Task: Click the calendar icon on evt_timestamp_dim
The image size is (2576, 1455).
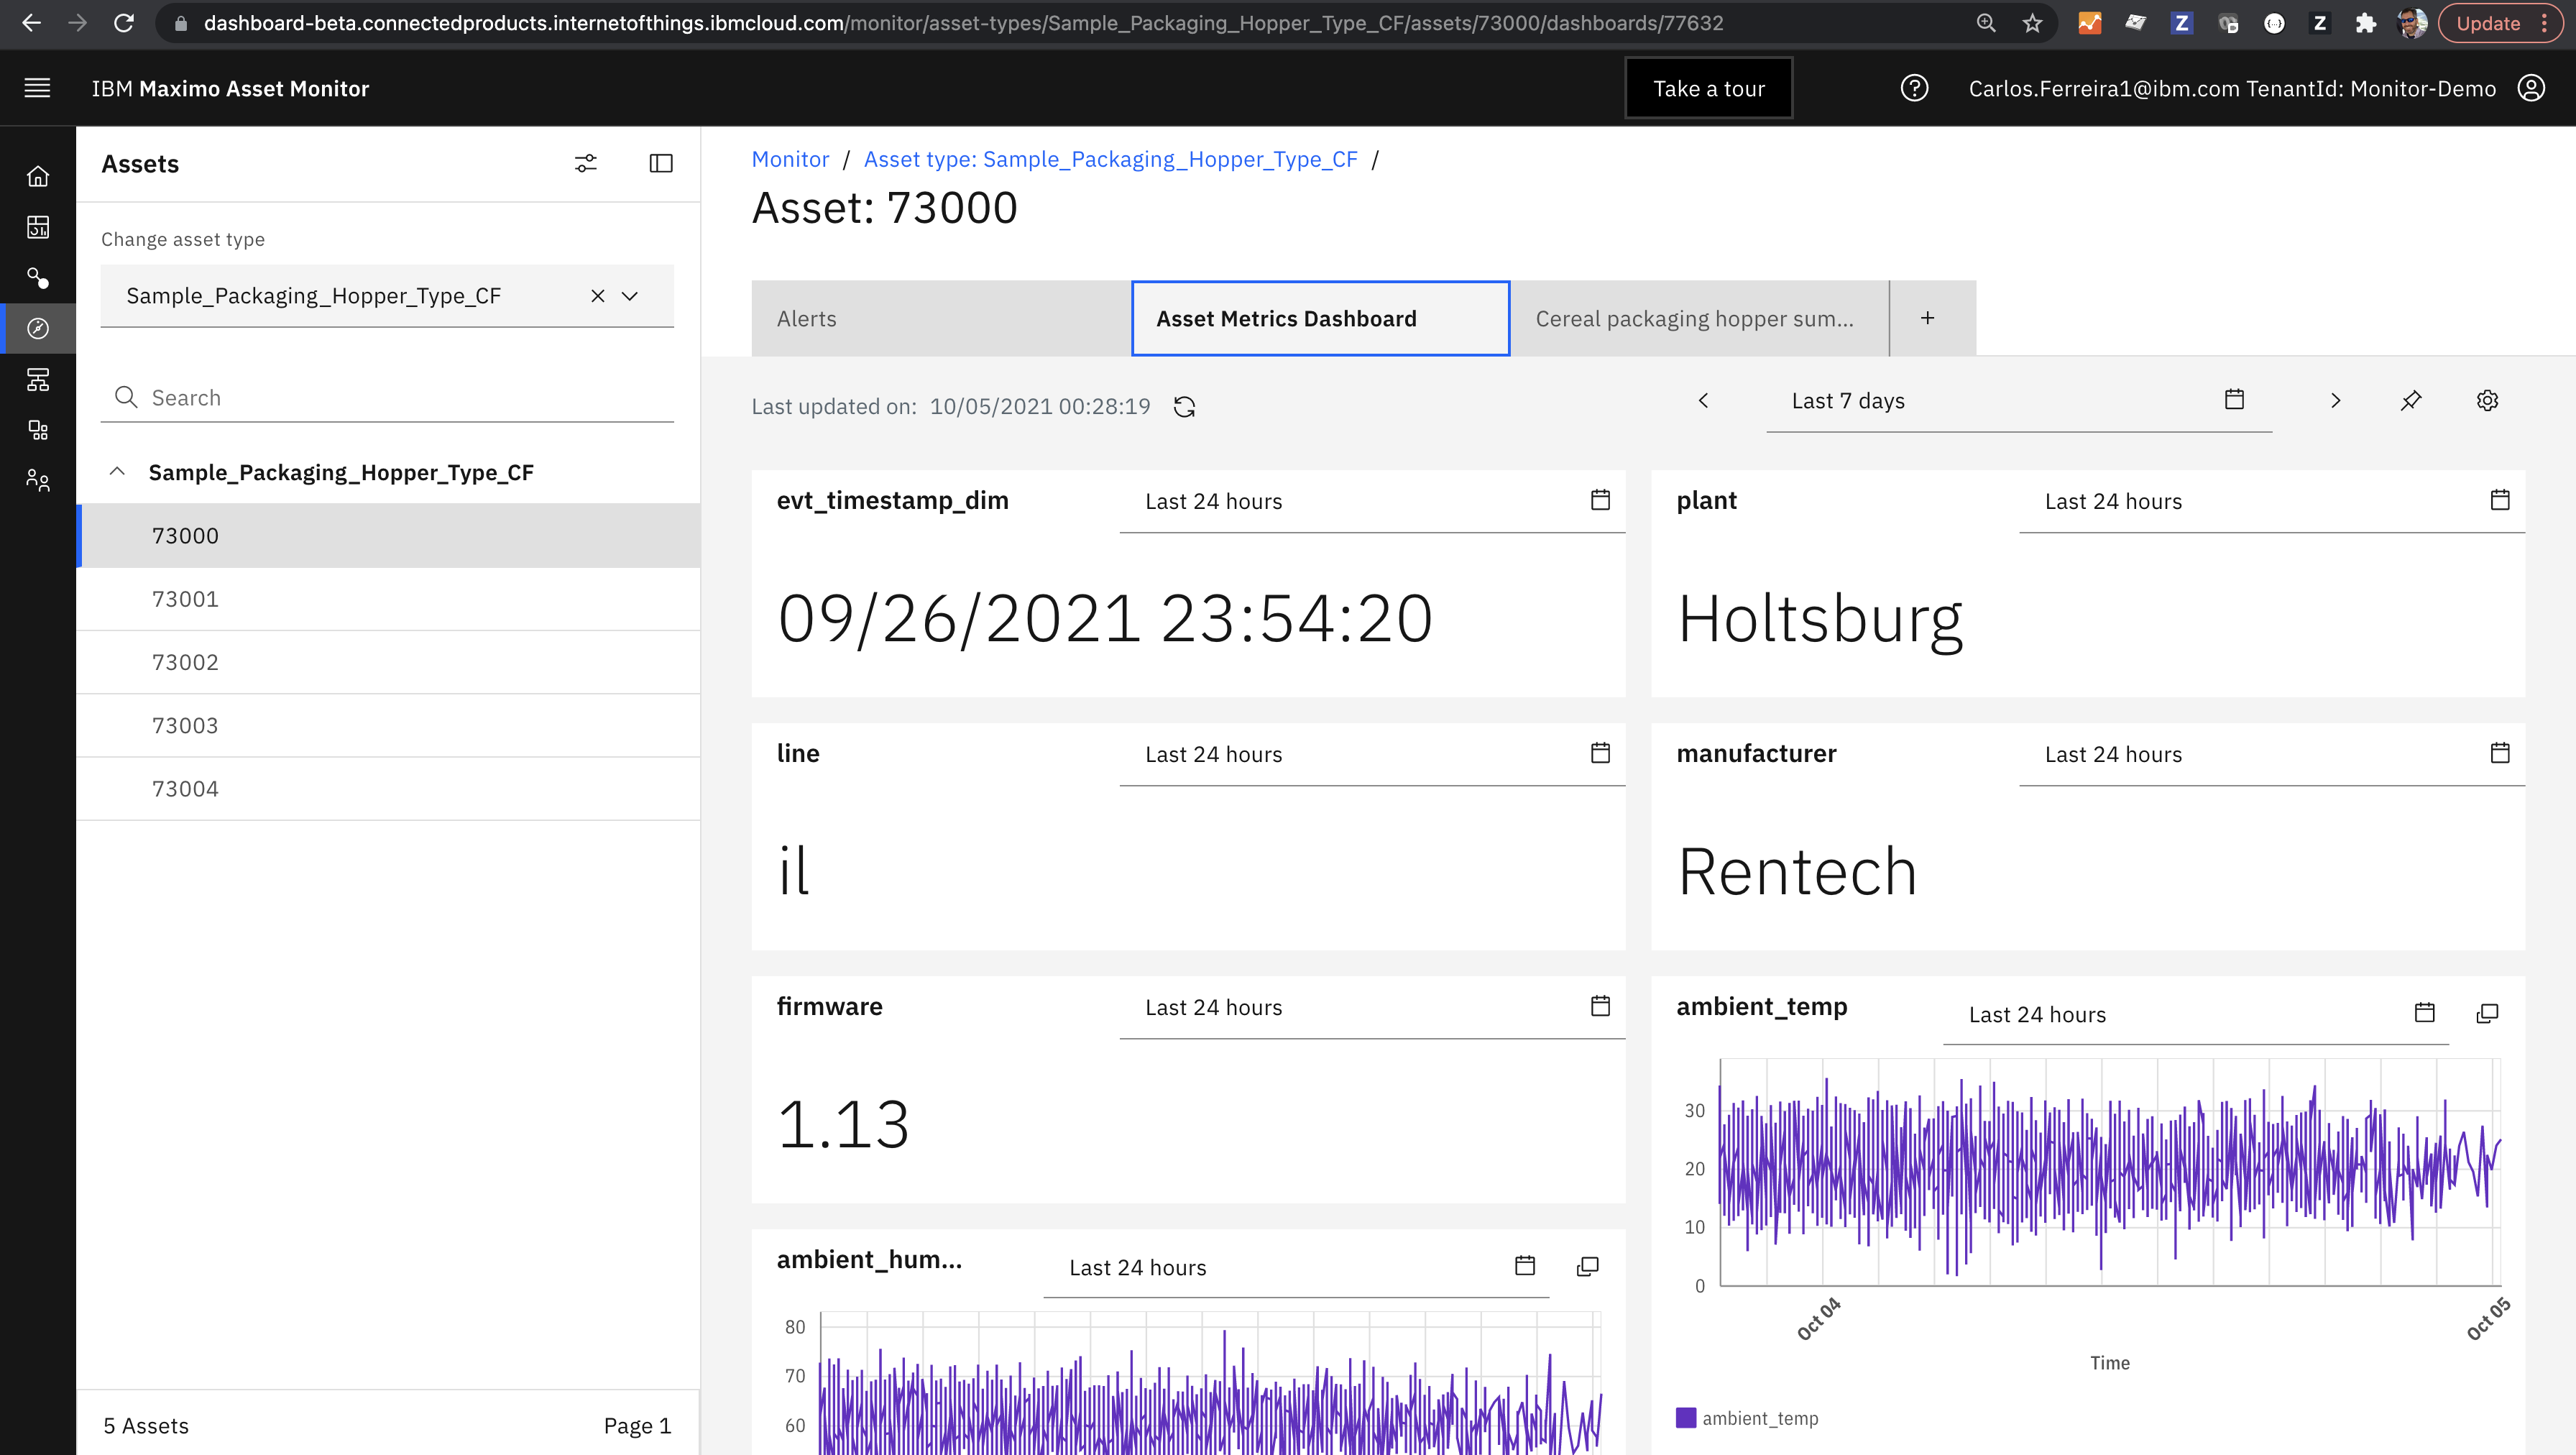Action: (1598, 501)
